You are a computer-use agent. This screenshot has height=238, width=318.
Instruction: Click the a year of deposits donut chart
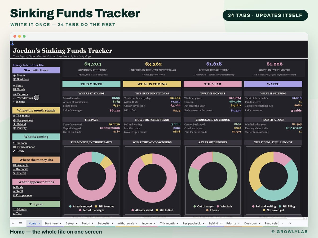[x=213, y=176]
